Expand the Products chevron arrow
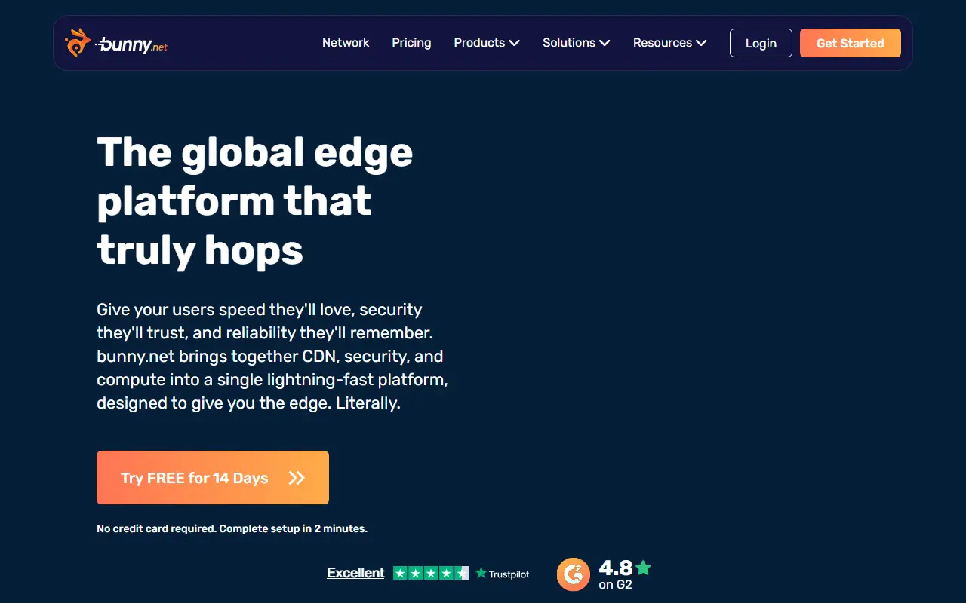966x603 pixels. point(515,43)
